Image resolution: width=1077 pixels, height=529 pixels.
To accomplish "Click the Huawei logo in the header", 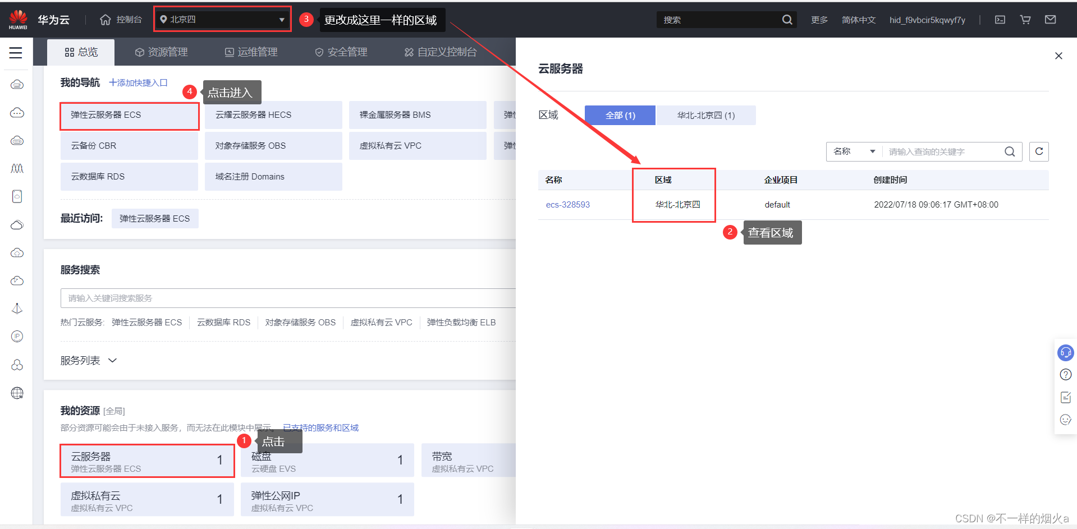I will [x=18, y=20].
